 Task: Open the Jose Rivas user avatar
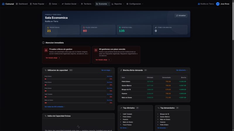coord(218,4)
